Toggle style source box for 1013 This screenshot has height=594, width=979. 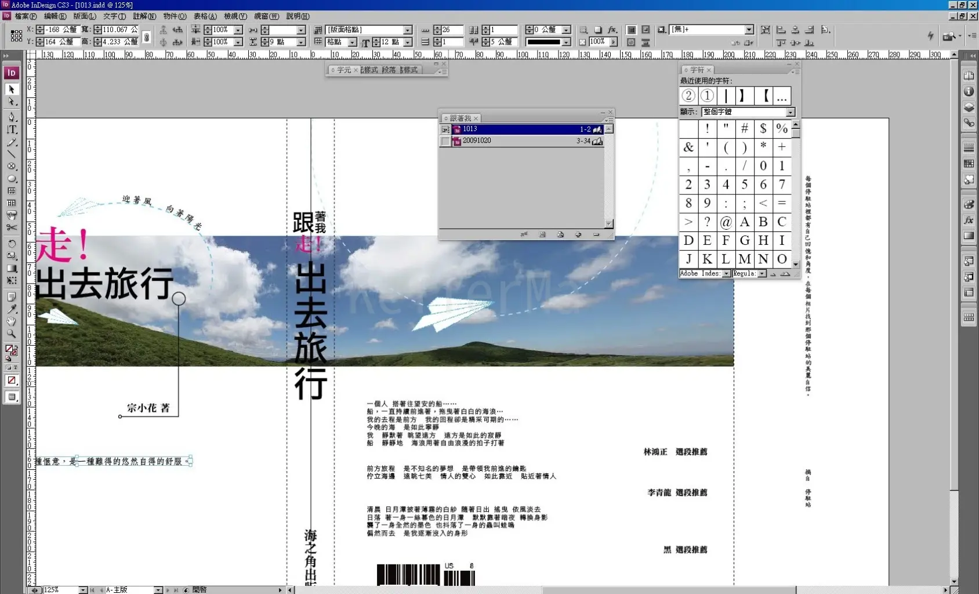pos(445,129)
